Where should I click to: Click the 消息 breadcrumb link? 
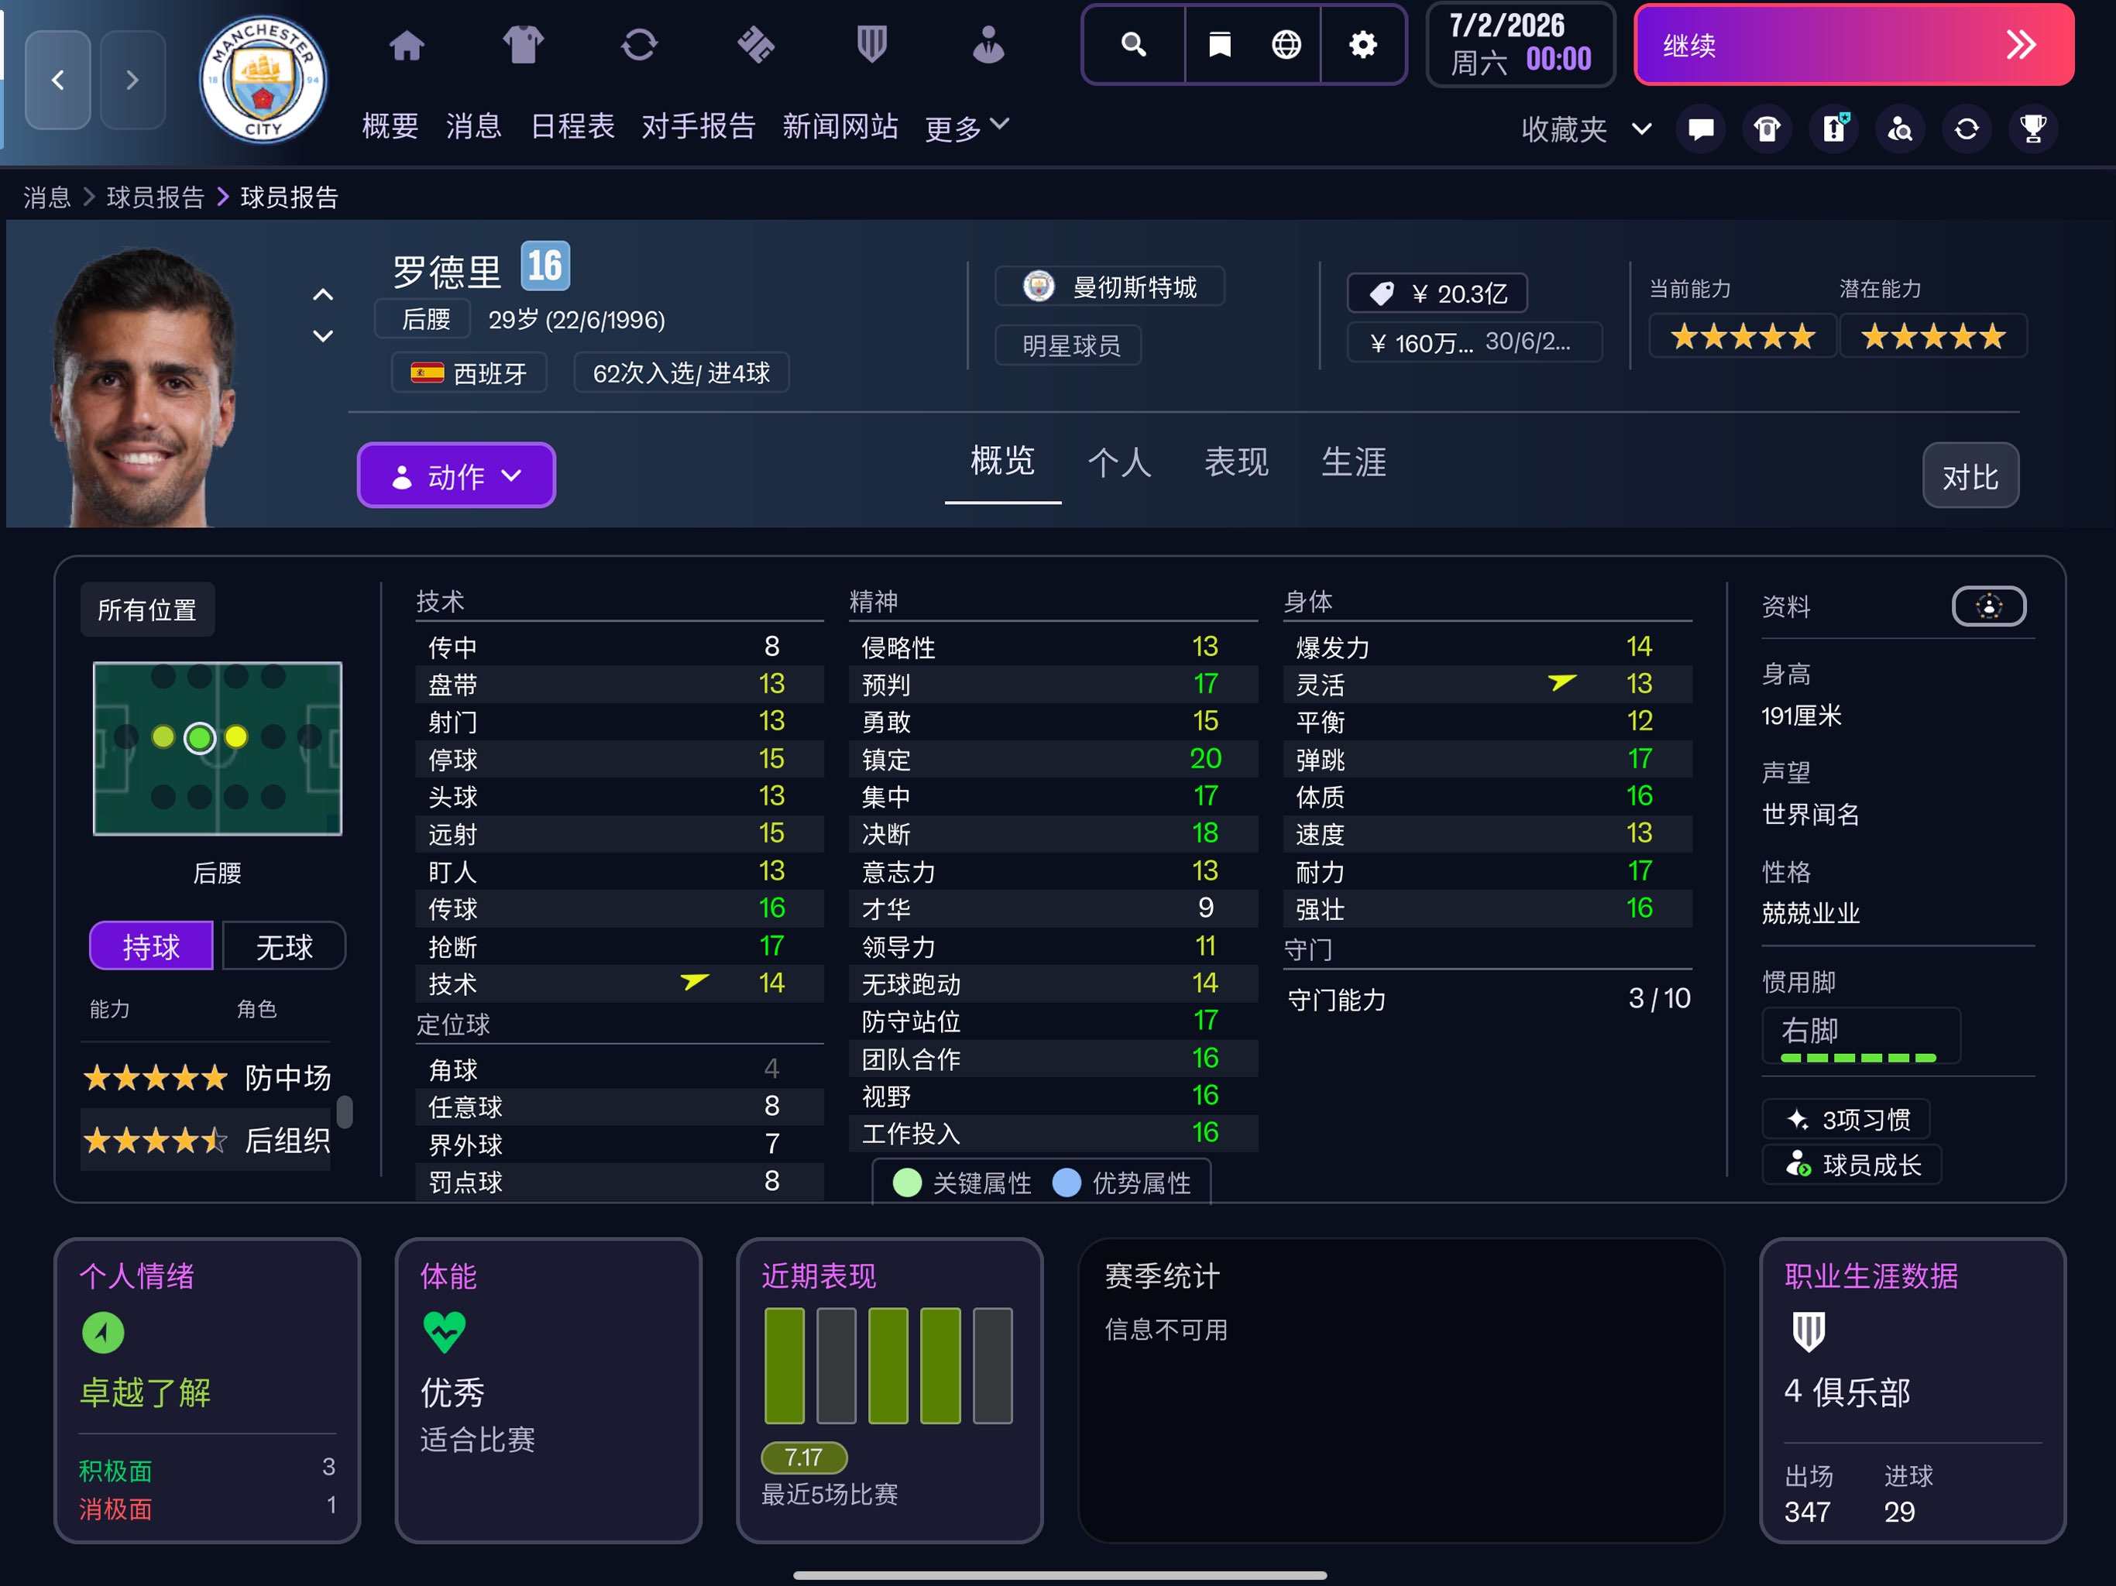pos(47,197)
